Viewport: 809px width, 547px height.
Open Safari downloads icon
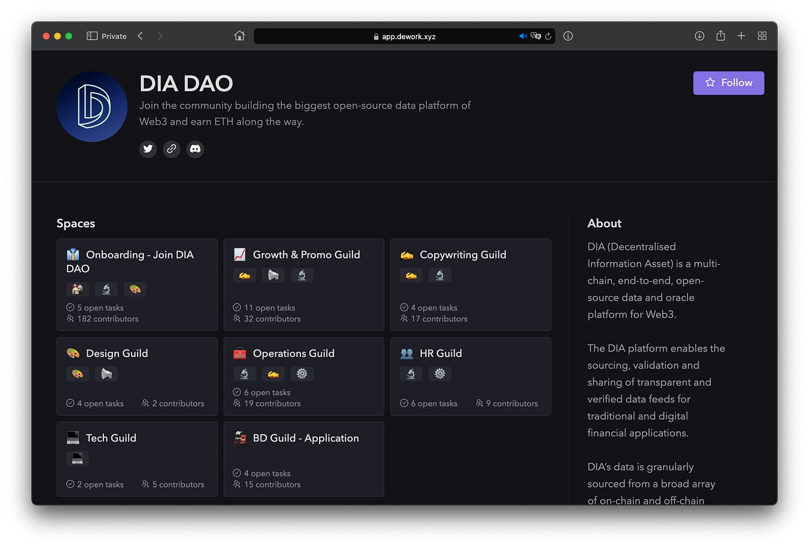[699, 36]
